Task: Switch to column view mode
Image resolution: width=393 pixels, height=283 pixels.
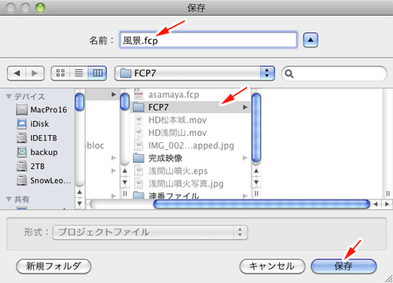Action: click(97, 73)
